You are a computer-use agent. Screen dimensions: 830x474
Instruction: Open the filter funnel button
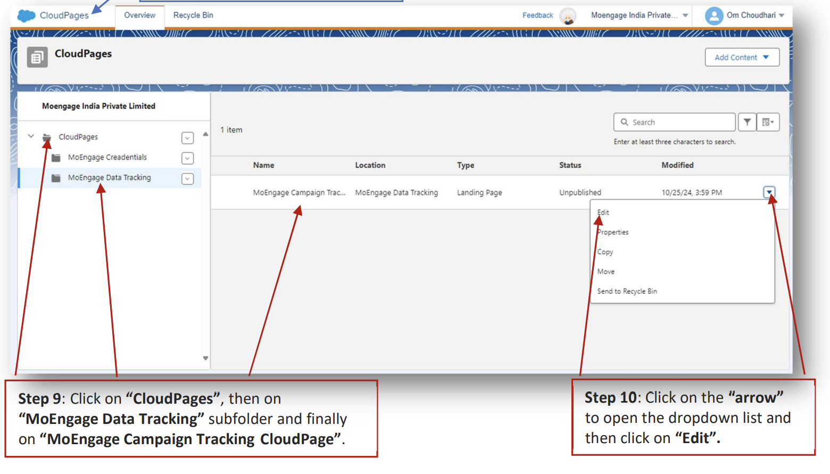pos(748,122)
